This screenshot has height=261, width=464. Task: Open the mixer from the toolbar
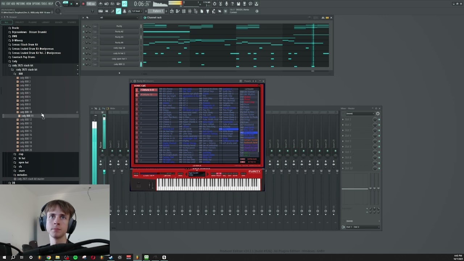click(190, 11)
